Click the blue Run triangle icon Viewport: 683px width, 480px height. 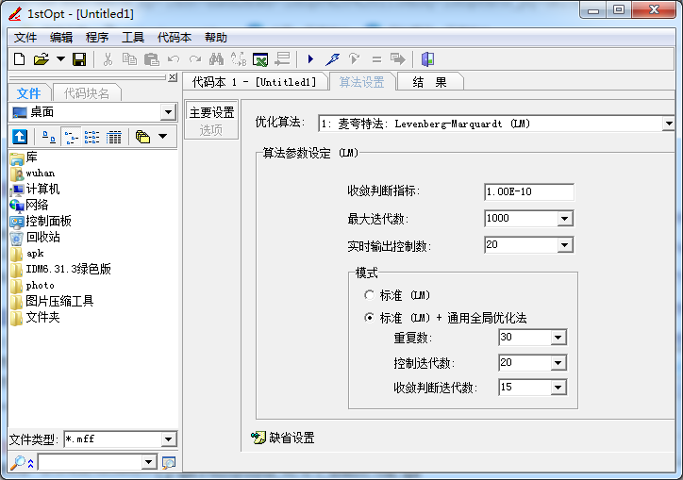point(310,58)
